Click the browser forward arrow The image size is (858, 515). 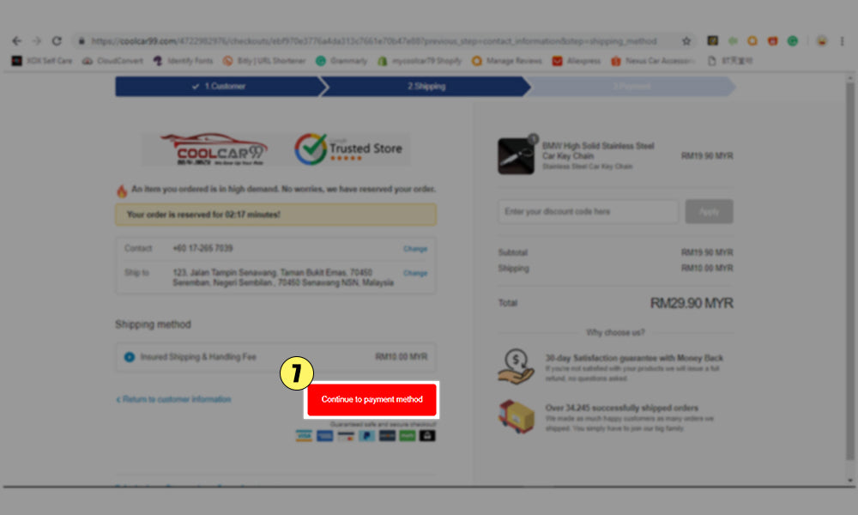tap(37, 41)
